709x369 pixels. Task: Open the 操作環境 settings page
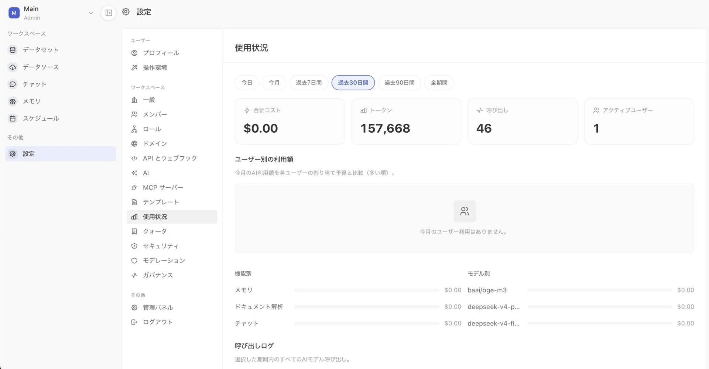(x=172, y=67)
